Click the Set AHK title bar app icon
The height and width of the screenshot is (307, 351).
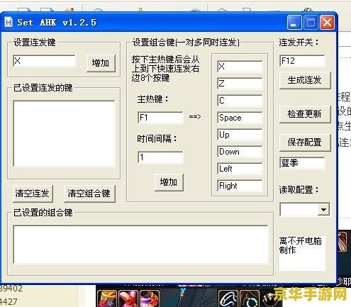pos(9,23)
